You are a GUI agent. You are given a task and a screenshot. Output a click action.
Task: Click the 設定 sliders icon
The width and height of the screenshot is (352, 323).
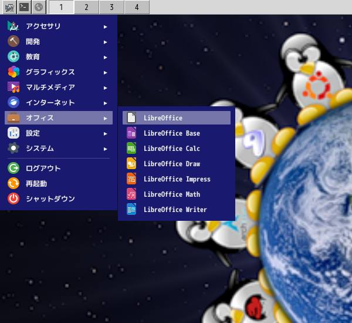pos(13,133)
